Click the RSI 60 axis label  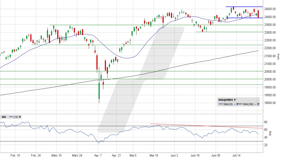(266, 130)
